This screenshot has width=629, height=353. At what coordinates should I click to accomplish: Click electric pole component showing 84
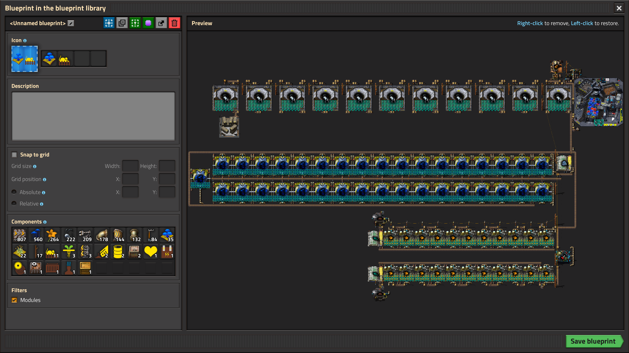click(151, 235)
